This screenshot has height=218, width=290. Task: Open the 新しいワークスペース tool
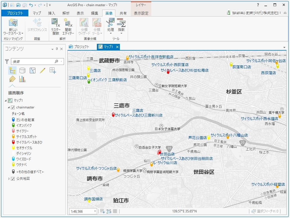pos(13,27)
